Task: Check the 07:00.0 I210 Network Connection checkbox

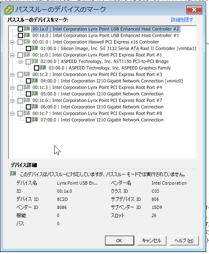Action: click(28, 120)
